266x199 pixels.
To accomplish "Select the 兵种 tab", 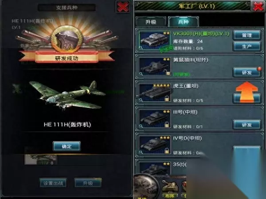I will pyautogui.click(x=184, y=22).
